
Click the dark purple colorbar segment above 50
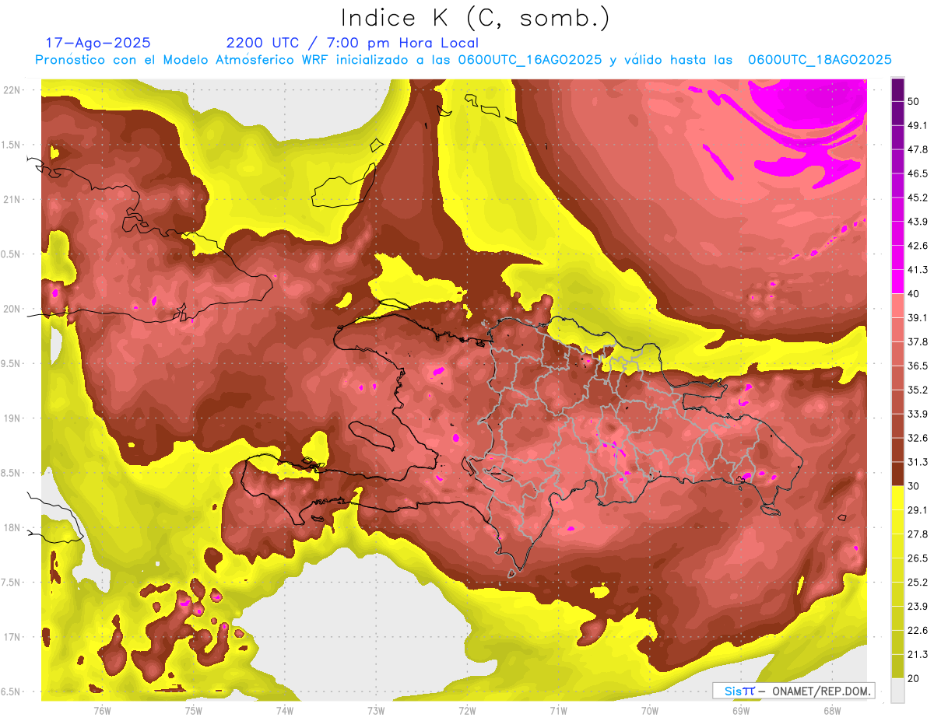click(897, 89)
